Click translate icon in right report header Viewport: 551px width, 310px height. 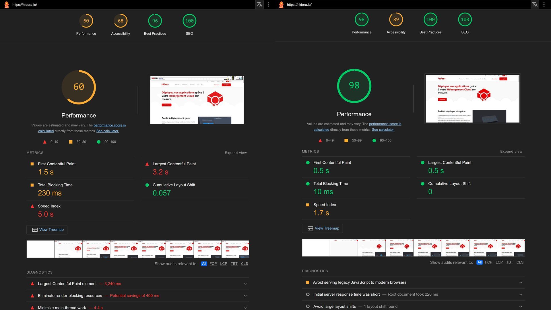tap(535, 4)
